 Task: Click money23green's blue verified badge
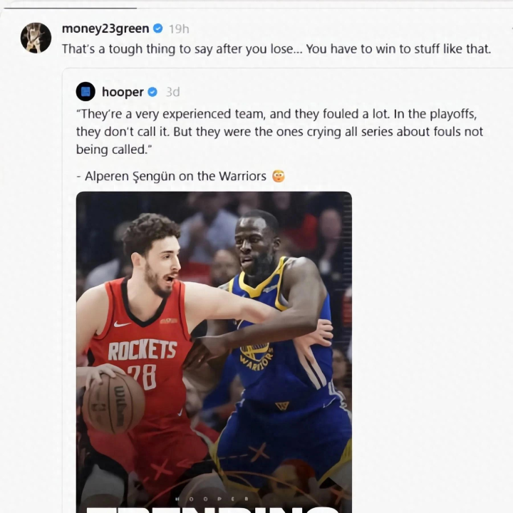click(158, 28)
